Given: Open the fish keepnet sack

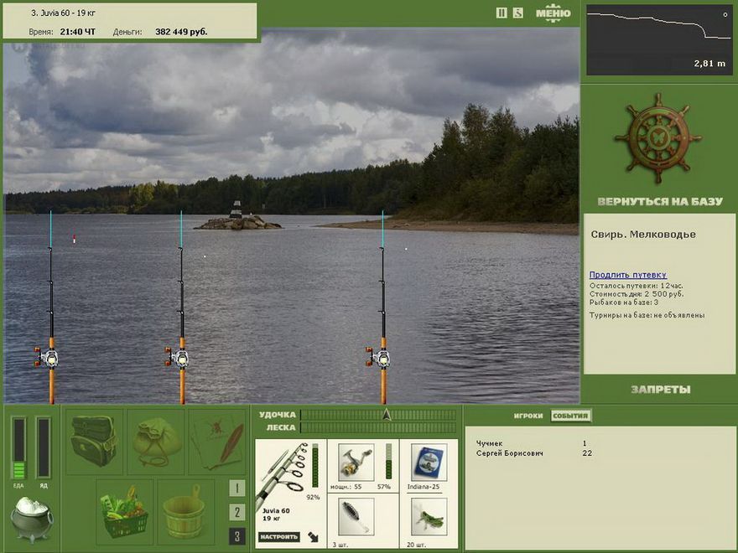Looking at the screenshot, I should click(x=155, y=441).
